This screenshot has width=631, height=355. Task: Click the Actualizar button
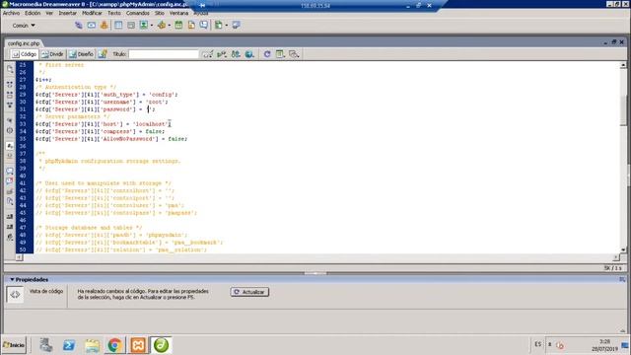[x=249, y=292]
